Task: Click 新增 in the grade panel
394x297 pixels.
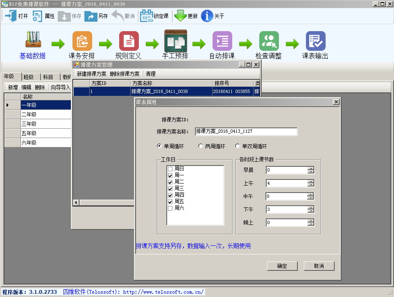Action: pyautogui.click(x=13, y=87)
